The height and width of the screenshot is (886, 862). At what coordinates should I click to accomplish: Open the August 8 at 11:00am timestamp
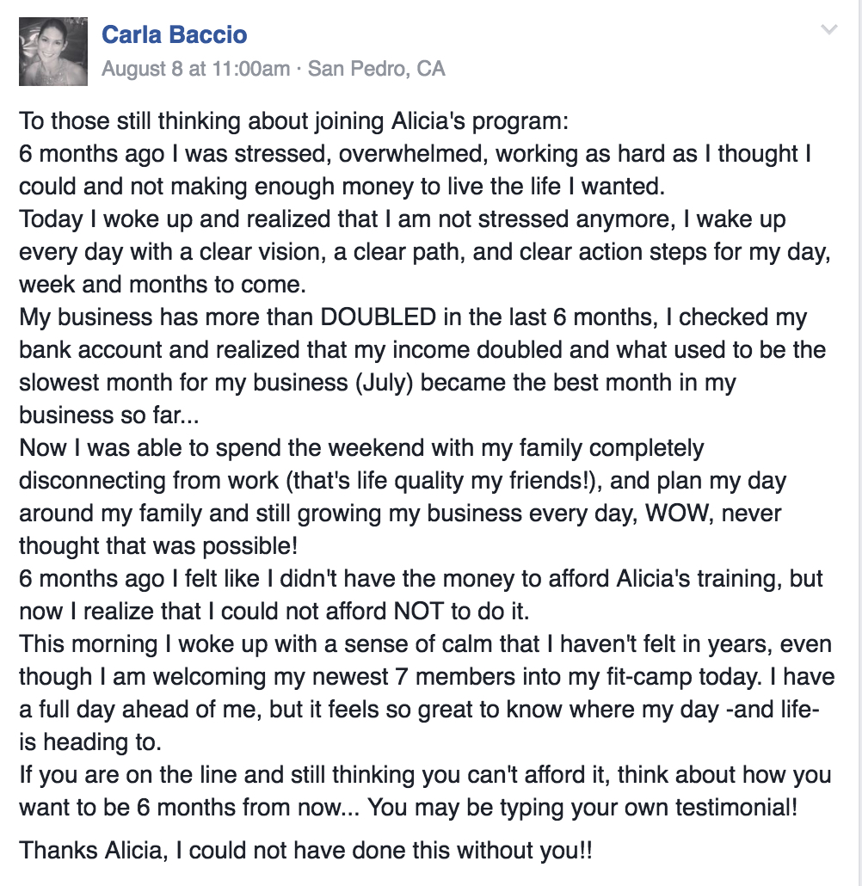pos(195,69)
